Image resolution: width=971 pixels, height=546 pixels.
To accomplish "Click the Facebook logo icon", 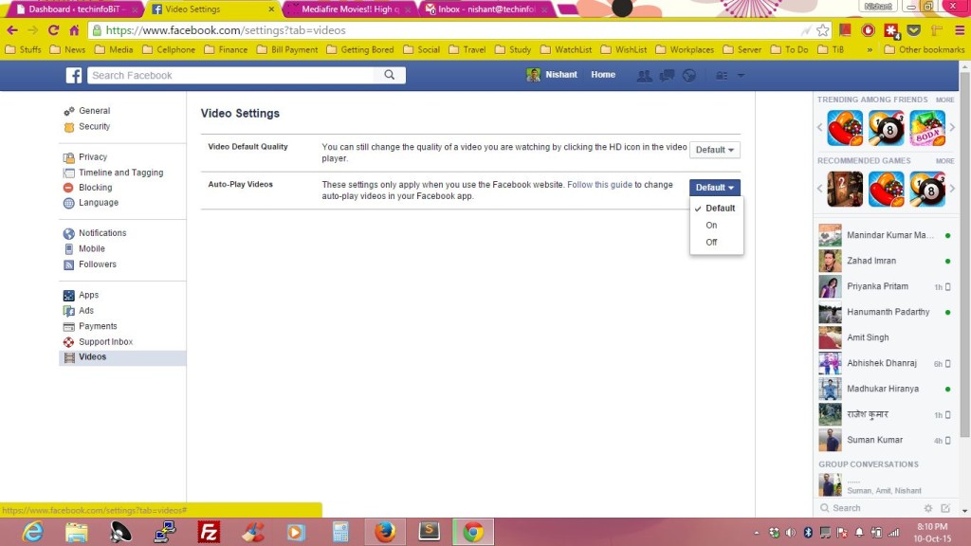I will point(73,76).
